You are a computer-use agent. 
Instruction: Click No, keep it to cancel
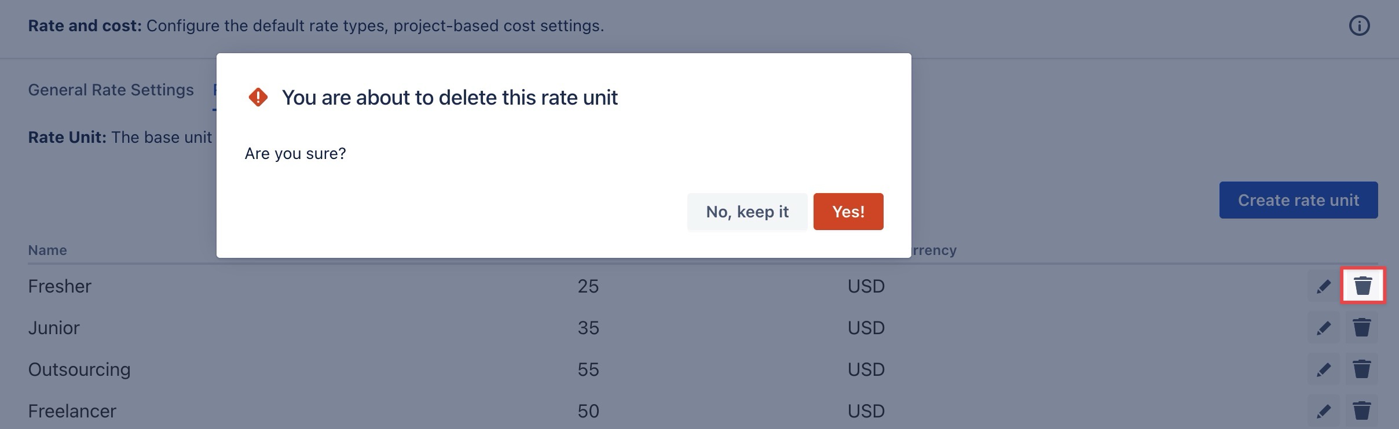[747, 212]
